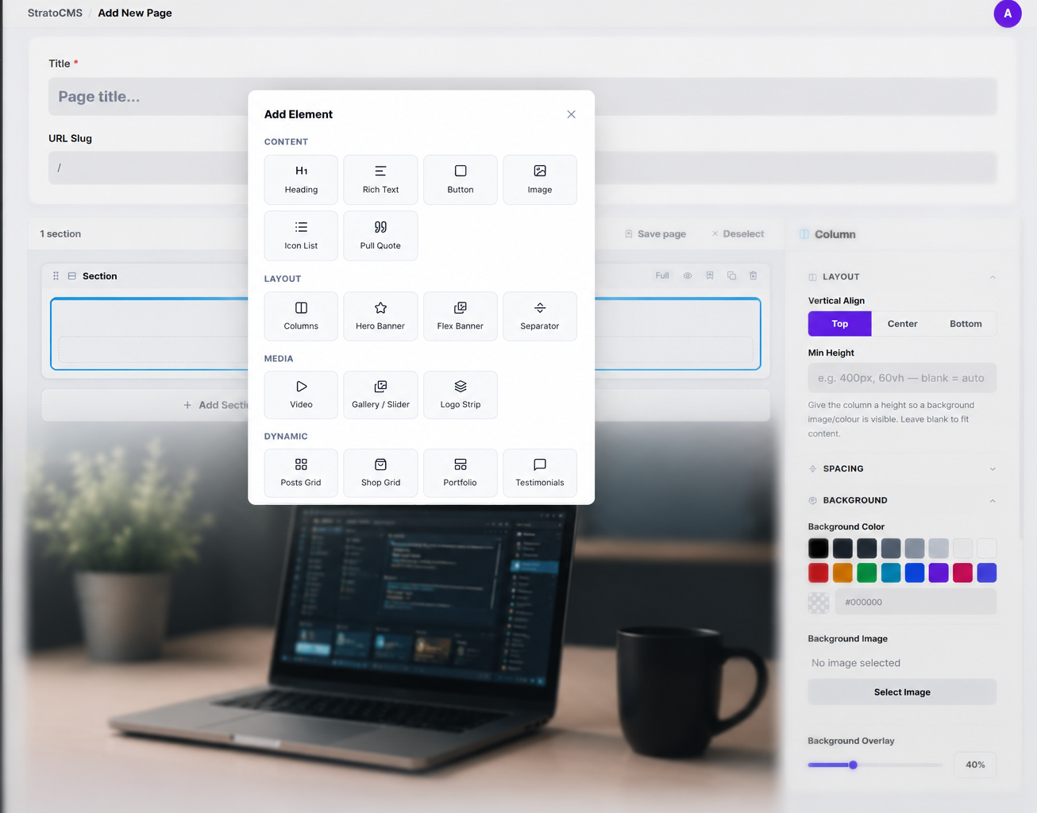Select transparent background checker swatch
The height and width of the screenshot is (813, 1037).
[819, 602]
